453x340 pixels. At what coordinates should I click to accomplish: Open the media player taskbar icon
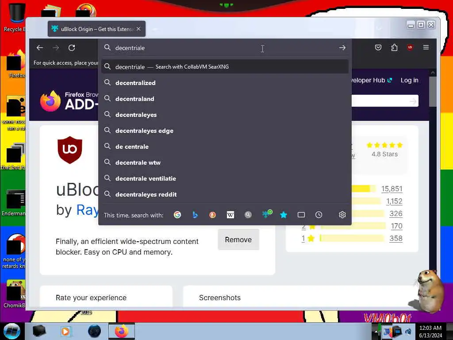coord(65,331)
